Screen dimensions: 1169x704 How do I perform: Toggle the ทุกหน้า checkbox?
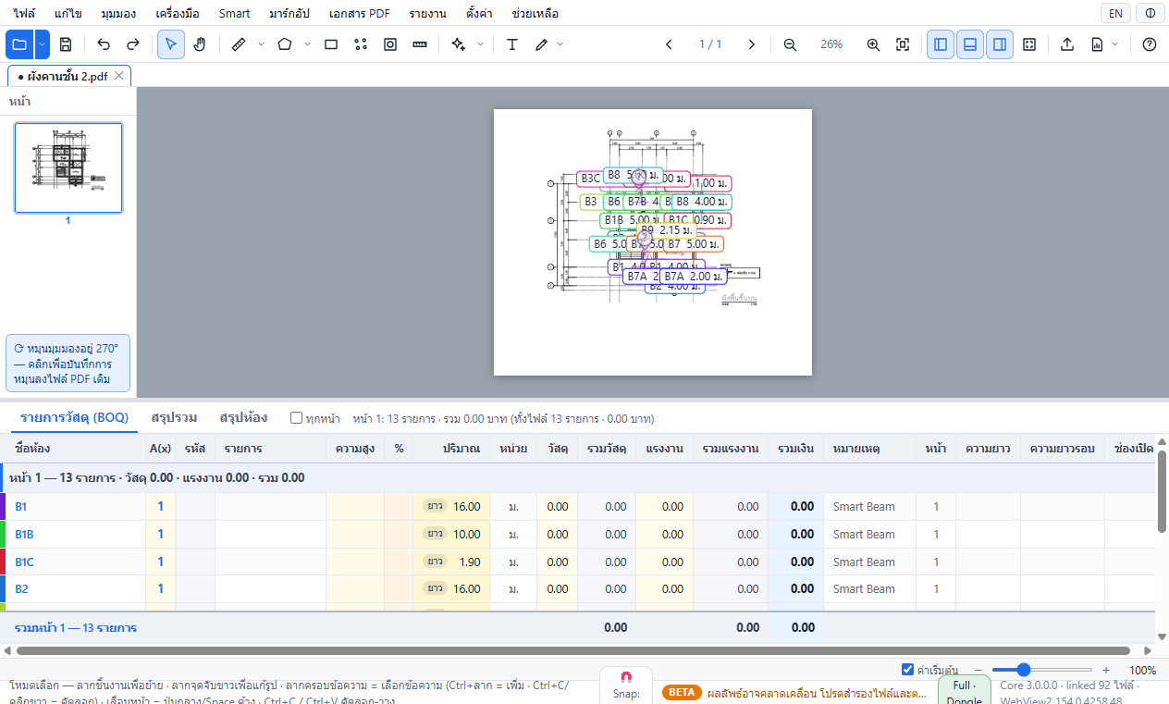297,418
